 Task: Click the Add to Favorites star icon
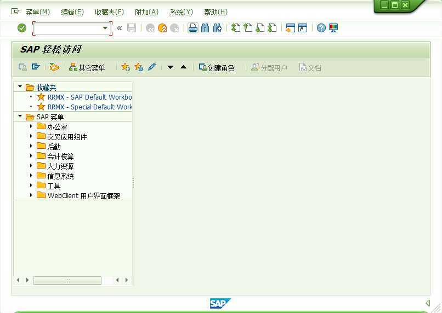pos(126,67)
